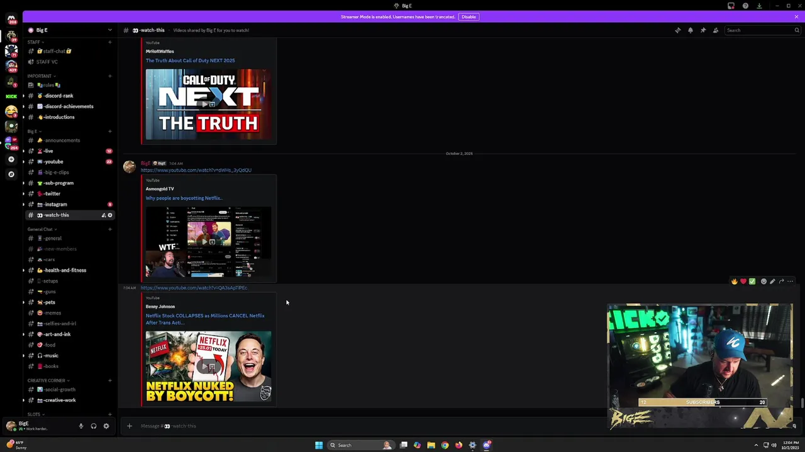Open 'The Truth About Call of Duty NEXT 2025' link
The width and height of the screenshot is (805, 452).
pos(190,61)
